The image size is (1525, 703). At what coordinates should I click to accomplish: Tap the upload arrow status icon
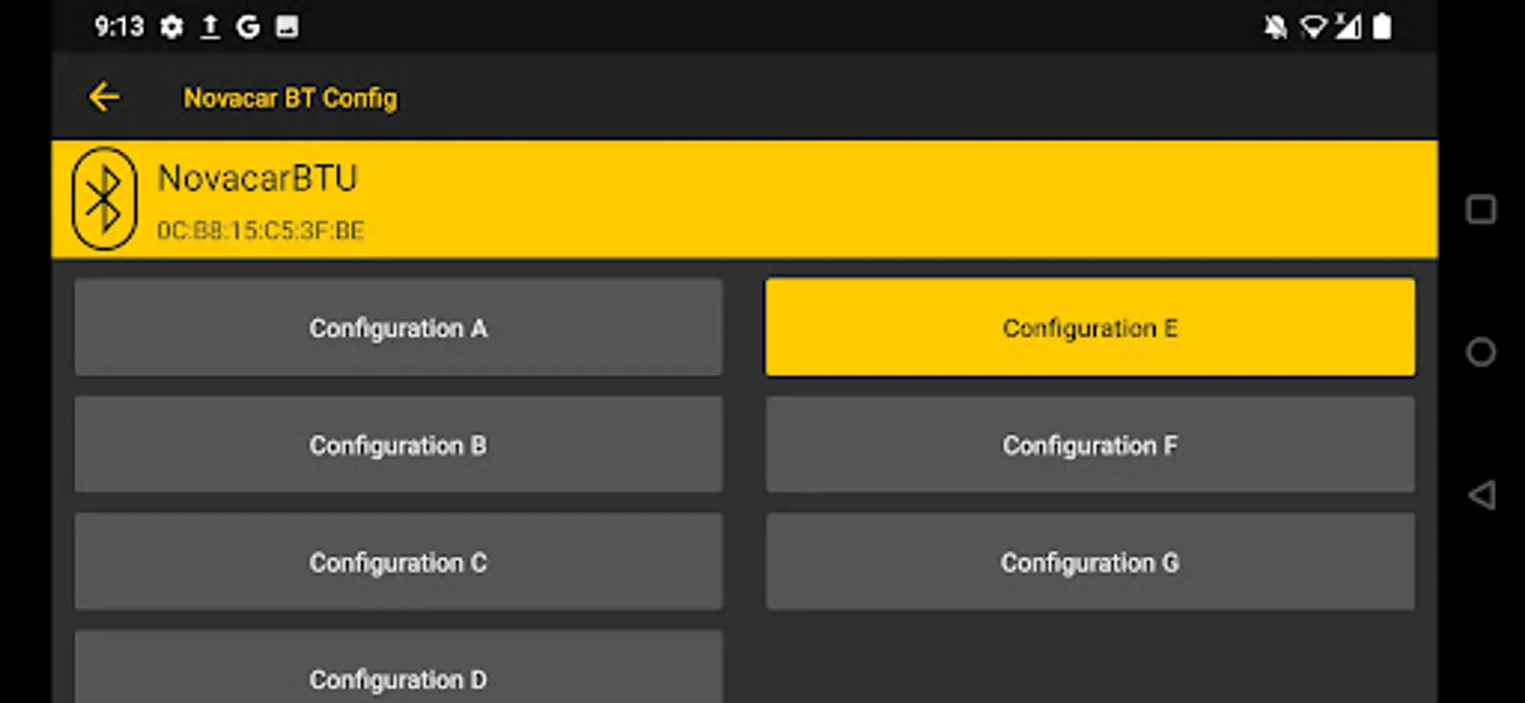210,27
